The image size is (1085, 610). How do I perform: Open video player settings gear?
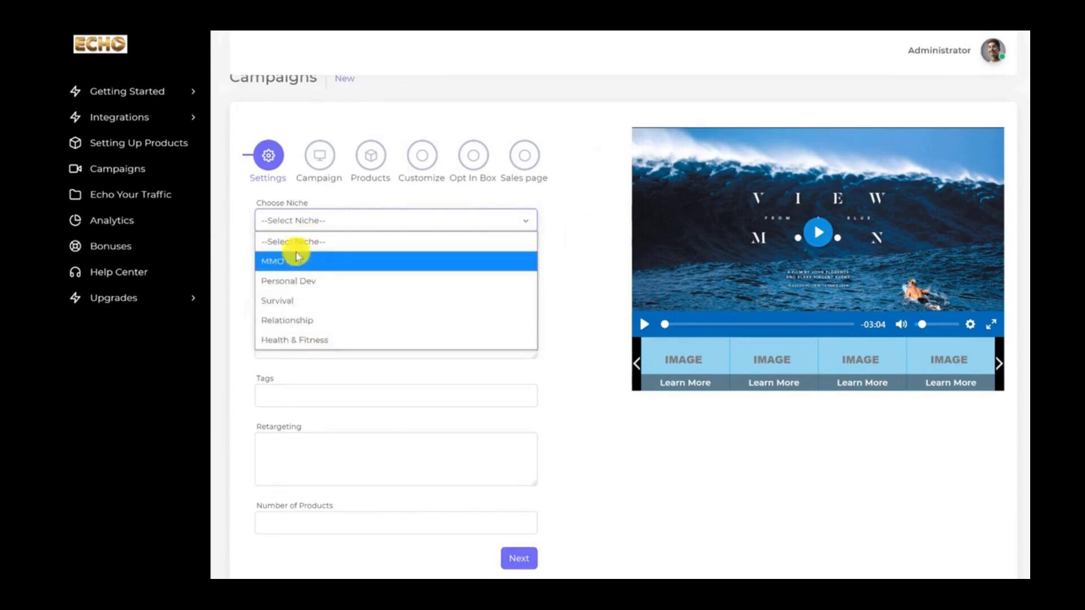point(970,324)
